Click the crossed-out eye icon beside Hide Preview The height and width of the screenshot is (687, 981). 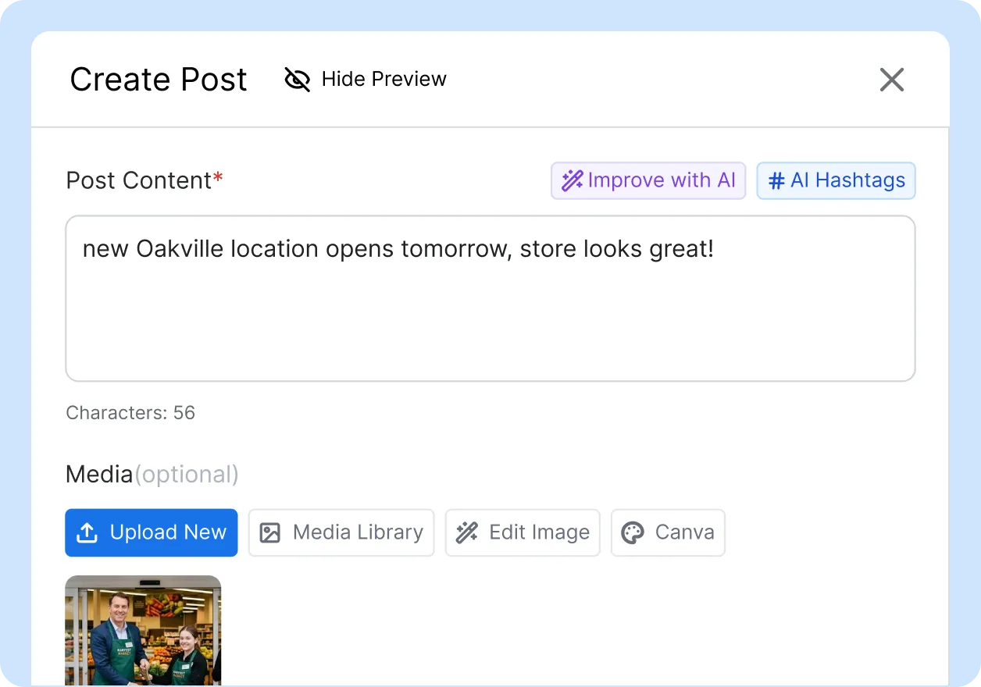[297, 79]
